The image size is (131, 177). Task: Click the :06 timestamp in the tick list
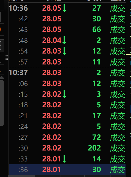click(23, 84)
